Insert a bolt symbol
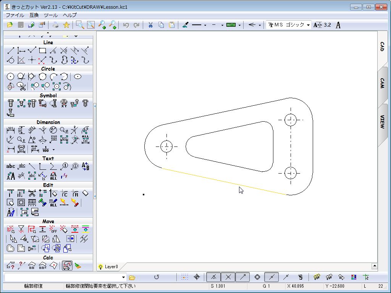This screenshot has height=293, width=391. point(10,103)
